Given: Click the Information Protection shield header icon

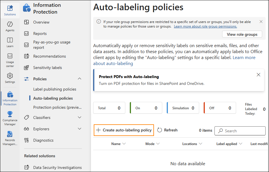Looking at the screenshot, I should point(27,8).
